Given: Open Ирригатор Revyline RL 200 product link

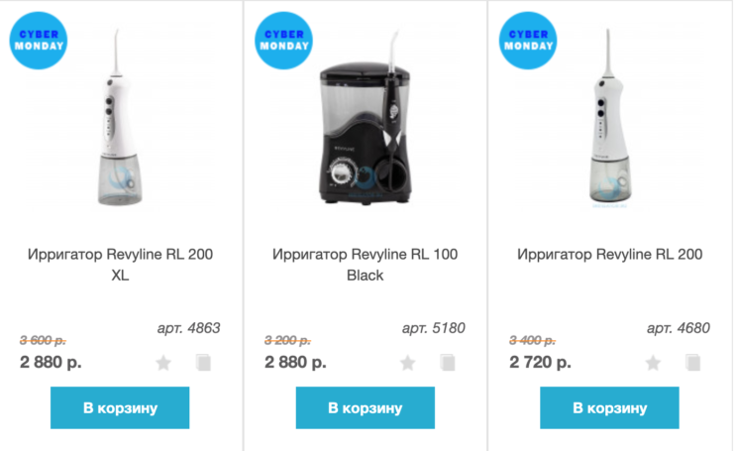Looking at the screenshot, I should pos(609,255).
